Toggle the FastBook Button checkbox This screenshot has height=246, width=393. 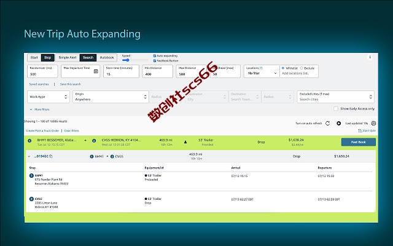click(x=155, y=61)
